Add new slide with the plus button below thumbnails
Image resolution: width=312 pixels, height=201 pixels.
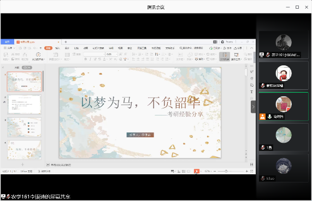(22, 165)
